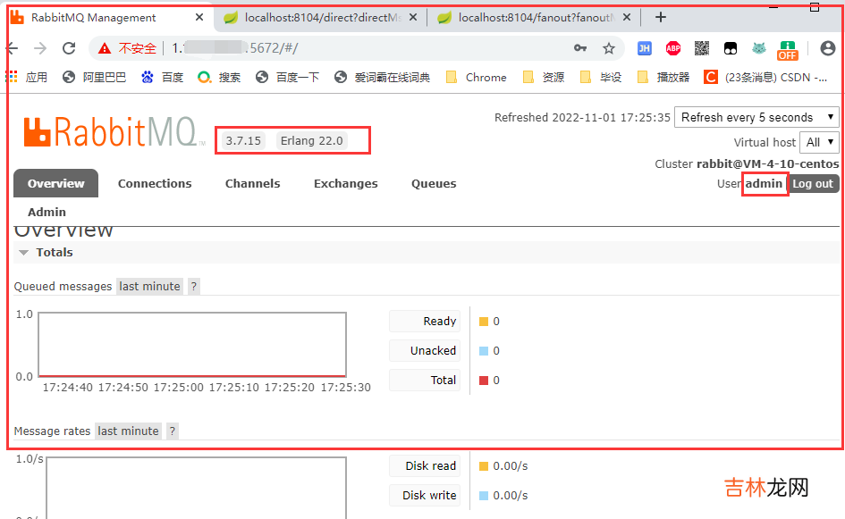Click help '?' next to Message rates
845x519 pixels.
pos(173,431)
